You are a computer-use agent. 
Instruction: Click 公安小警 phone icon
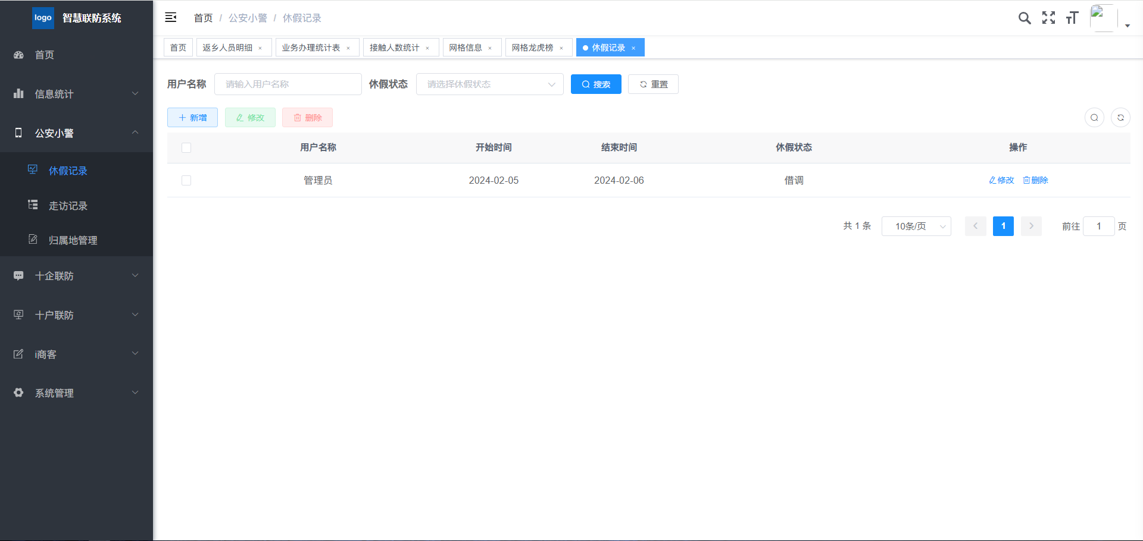click(18, 133)
